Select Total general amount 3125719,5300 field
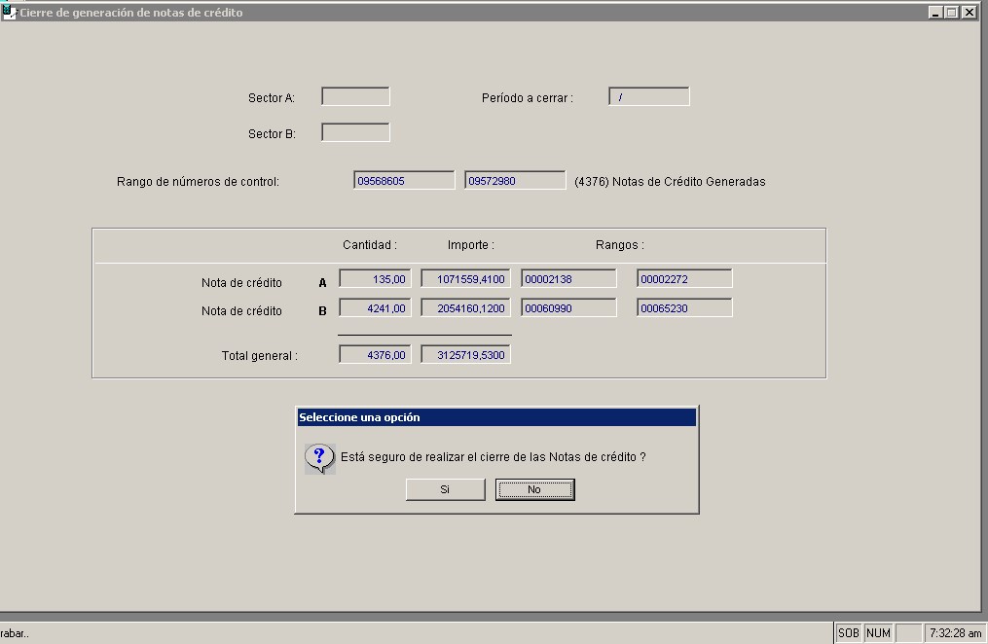This screenshot has width=988, height=644. (x=465, y=355)
